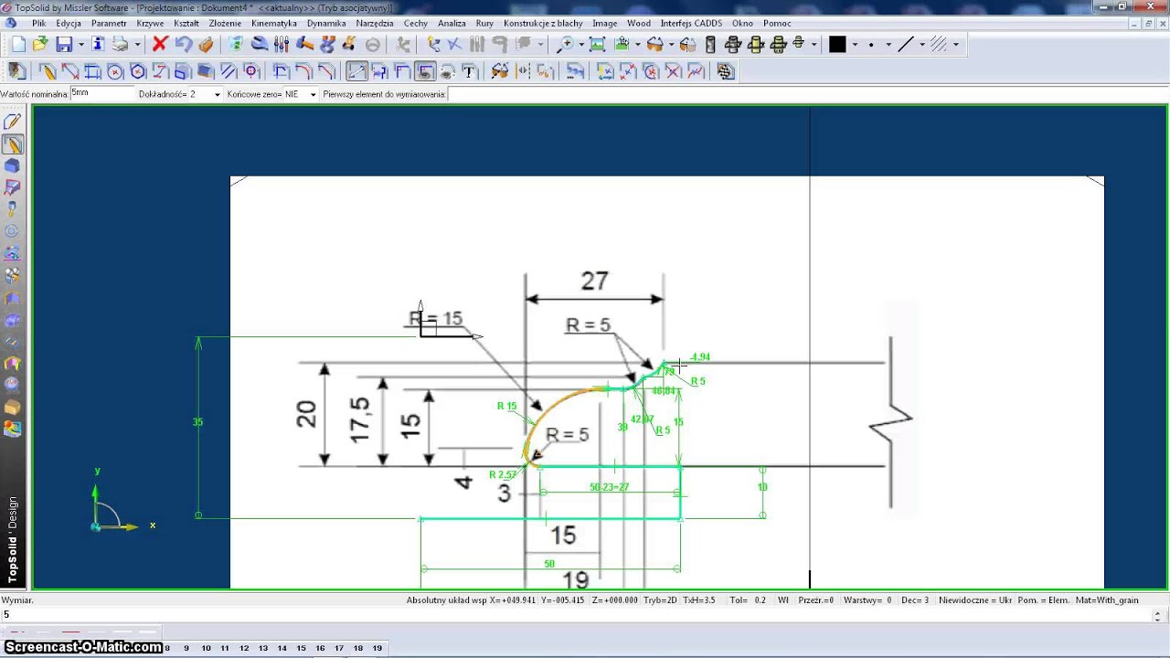Expand the black color swatch dropdown arrow
The image size is (1170, 658).
click(x=855, y=44)
